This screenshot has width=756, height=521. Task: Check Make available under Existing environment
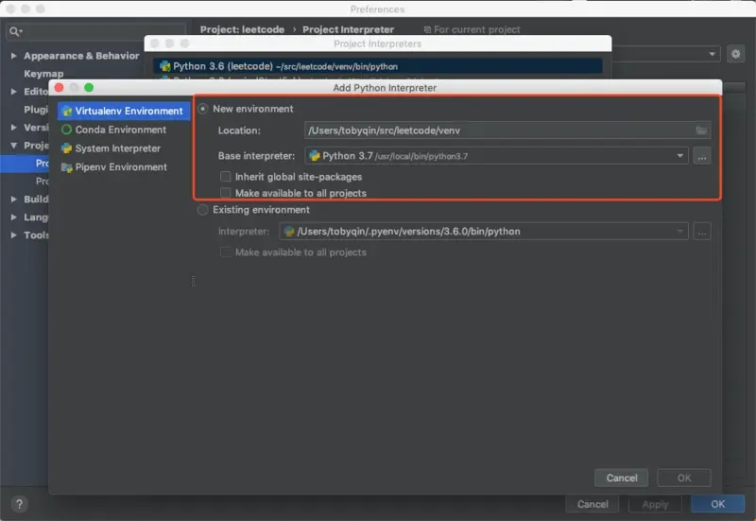tap(225, 252)
